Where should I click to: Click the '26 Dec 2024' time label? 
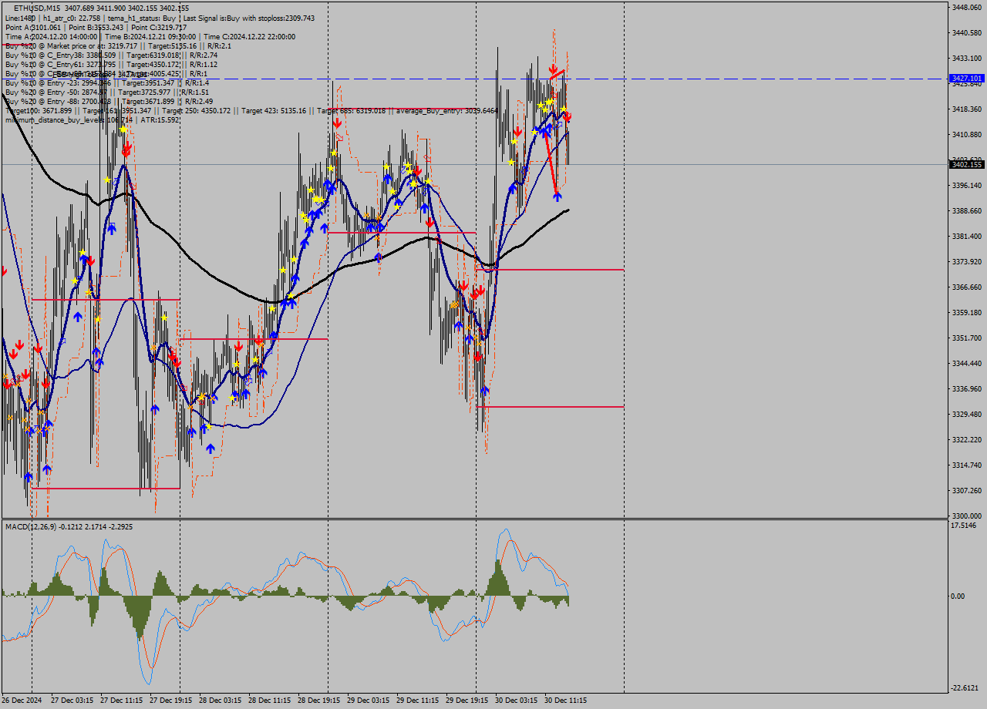tap(22, 701)
